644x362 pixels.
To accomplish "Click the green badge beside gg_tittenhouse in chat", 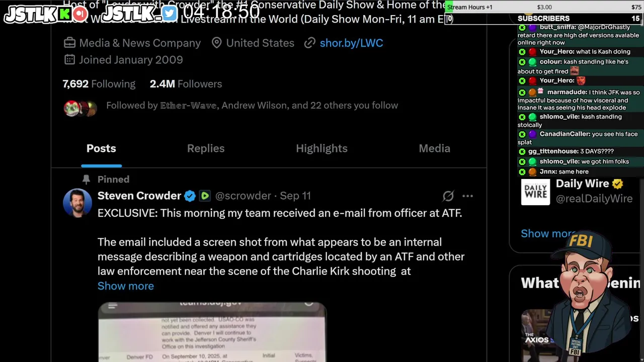I will tap(522, 151).
